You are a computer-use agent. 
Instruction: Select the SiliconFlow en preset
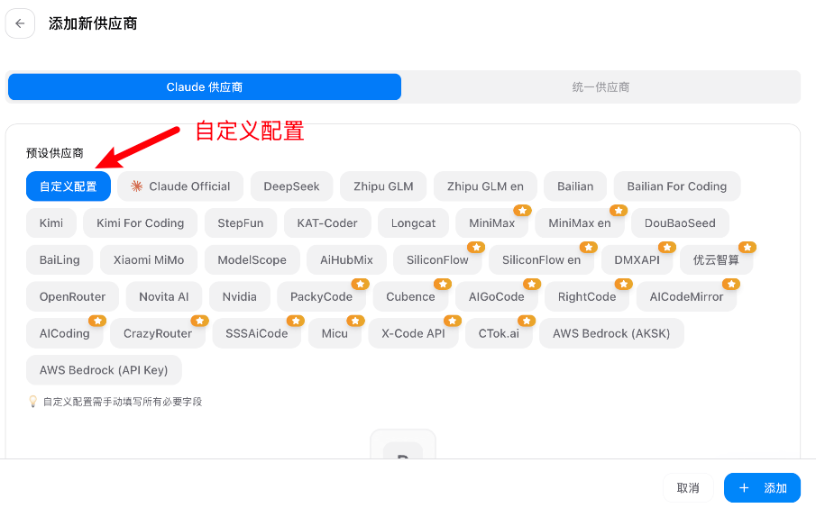[x=541, y=260]
